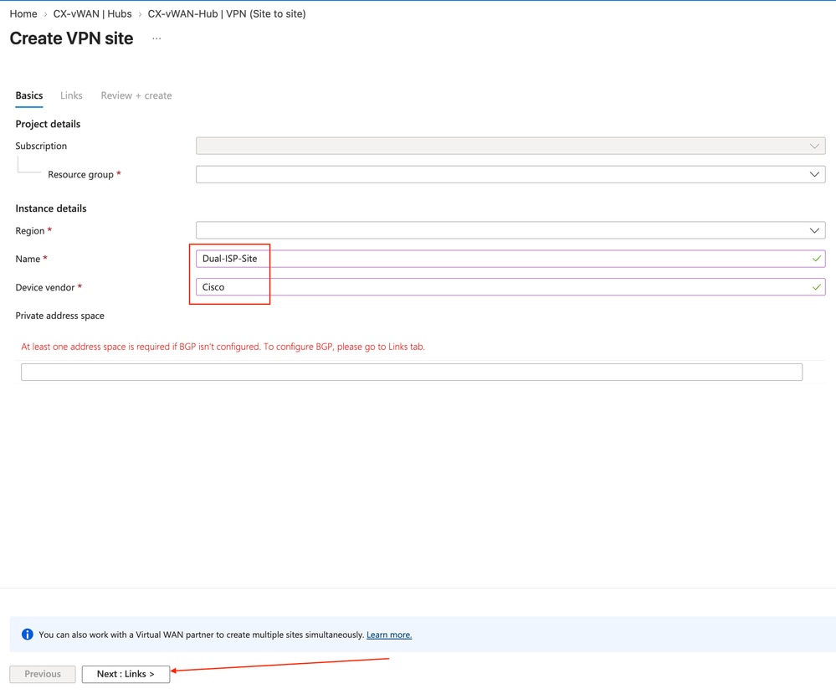Image resolution: width=836 pixels, height=694 pixels.
Task: Focus the Device vendor field
Action: (510, 287)
